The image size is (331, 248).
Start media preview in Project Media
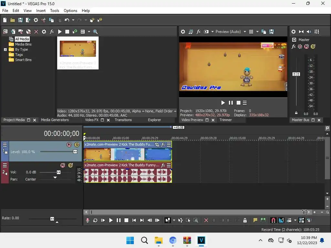[60, 32]
